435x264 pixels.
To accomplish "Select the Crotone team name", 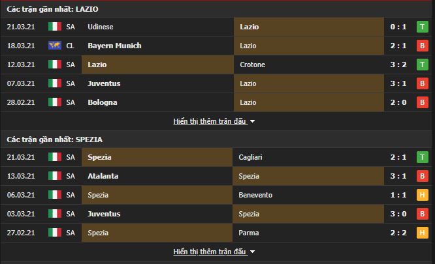I will point(253,65).
